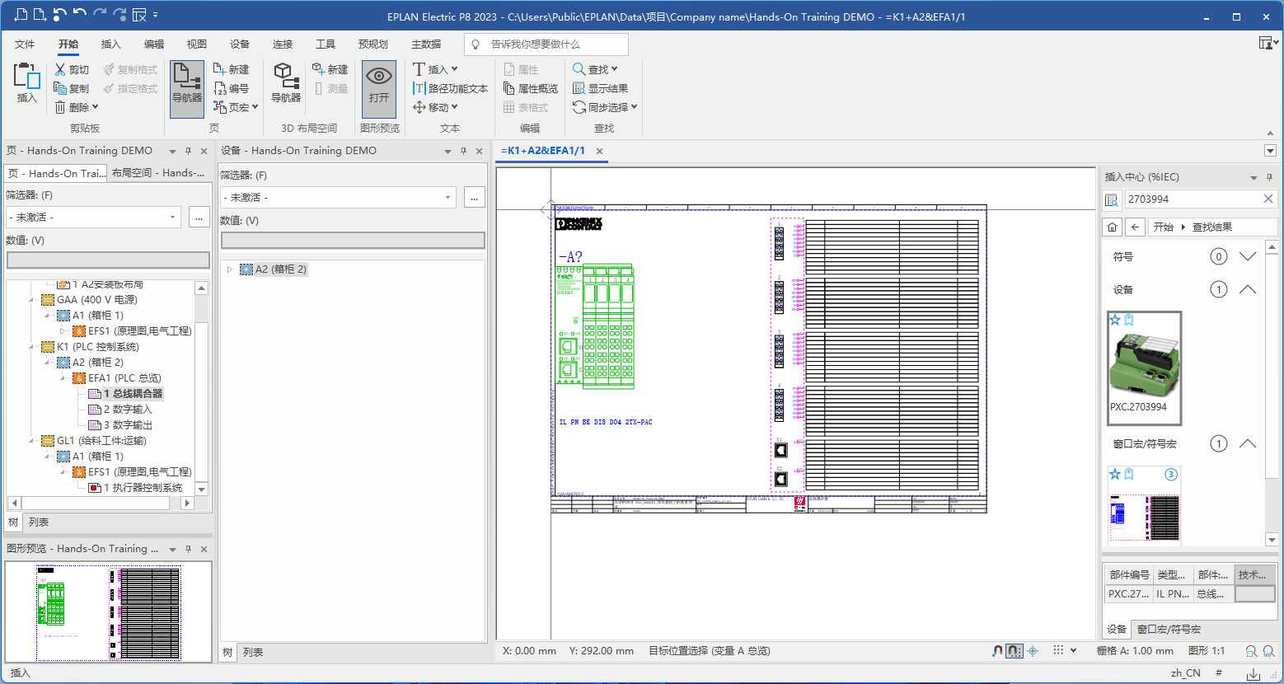Click the 复制 copy icon
The image size is (1284, 684).
pos(60,88)
